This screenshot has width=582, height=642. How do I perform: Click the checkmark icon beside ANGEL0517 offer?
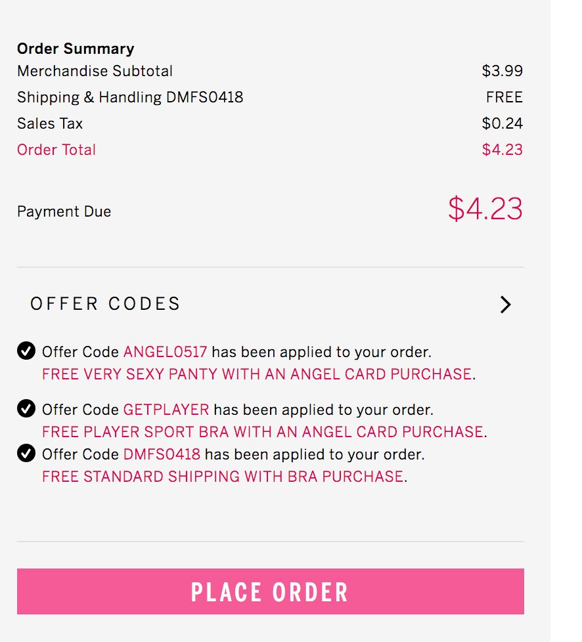(x=26, y=351)
